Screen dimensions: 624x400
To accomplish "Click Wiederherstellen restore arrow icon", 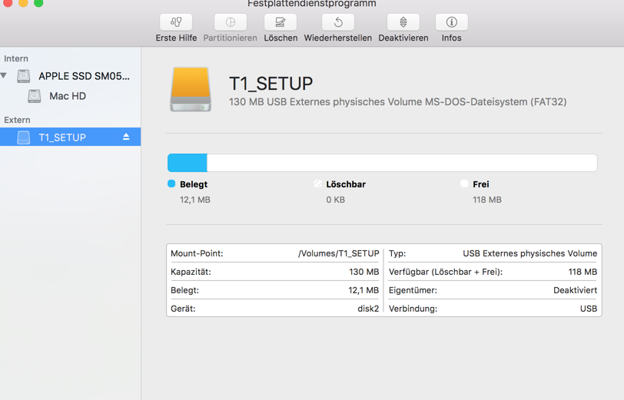I will point(338,21).
